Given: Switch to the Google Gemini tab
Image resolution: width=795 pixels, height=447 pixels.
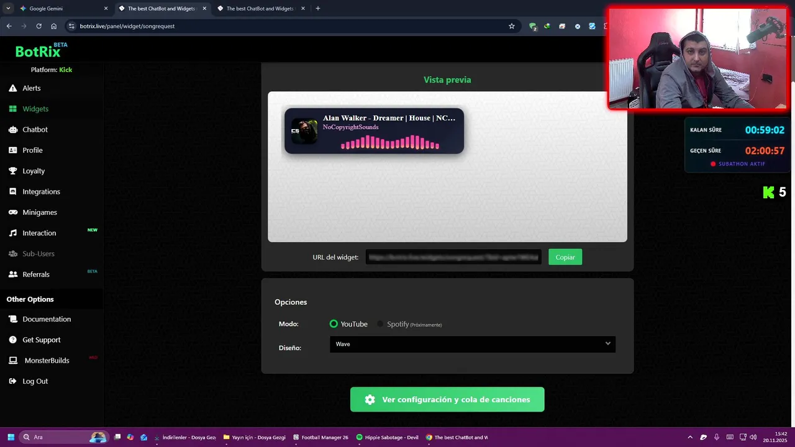Looking at the screenshot, I should point(62,9).
